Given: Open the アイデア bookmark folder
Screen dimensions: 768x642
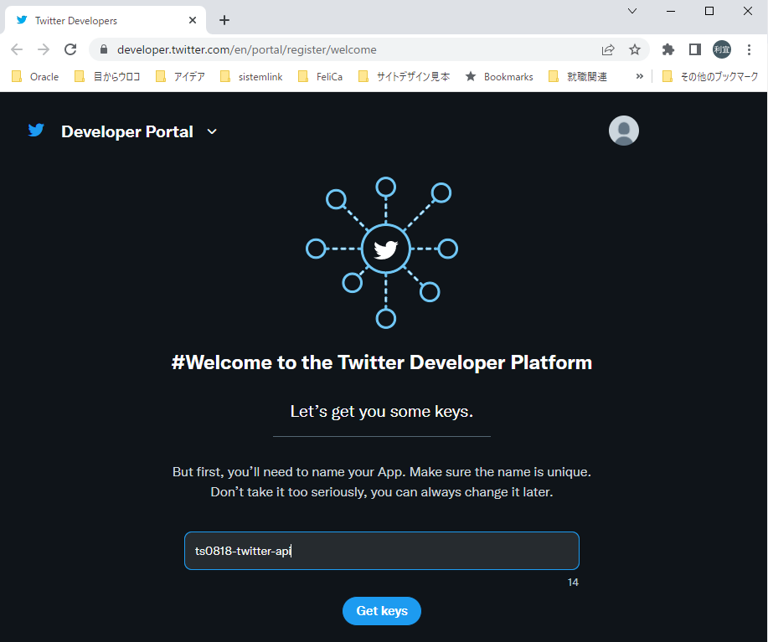Looking at the screenshot, I should [180, 76].
